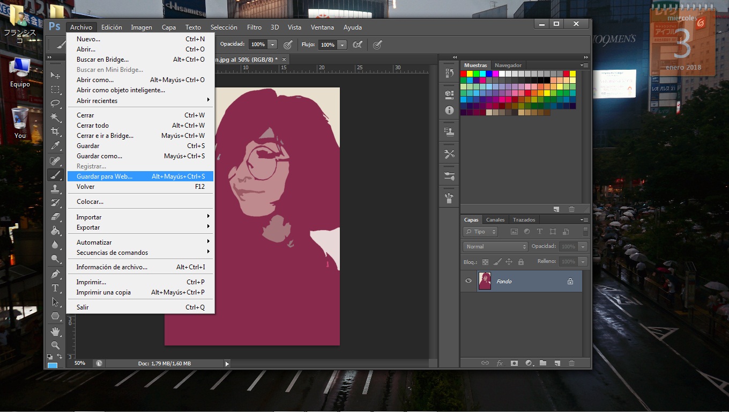
Task: Create a new group in Layers panel
Action: (543, 363)
